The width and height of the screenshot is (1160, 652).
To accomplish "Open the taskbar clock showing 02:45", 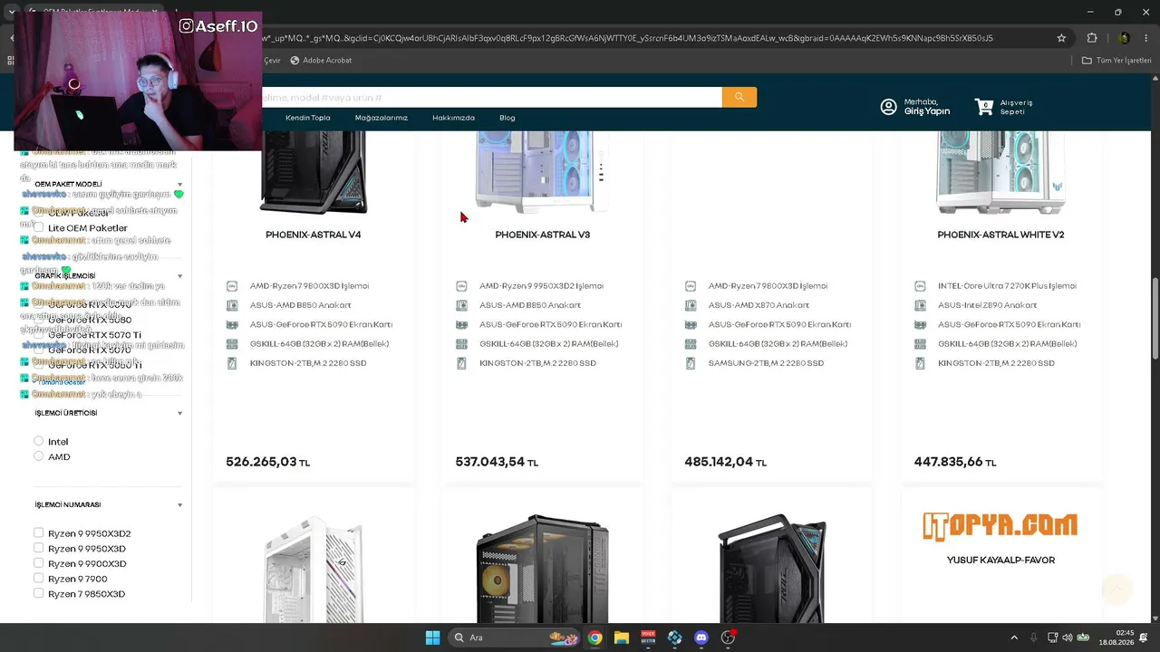I will [x=1116, y=638].
